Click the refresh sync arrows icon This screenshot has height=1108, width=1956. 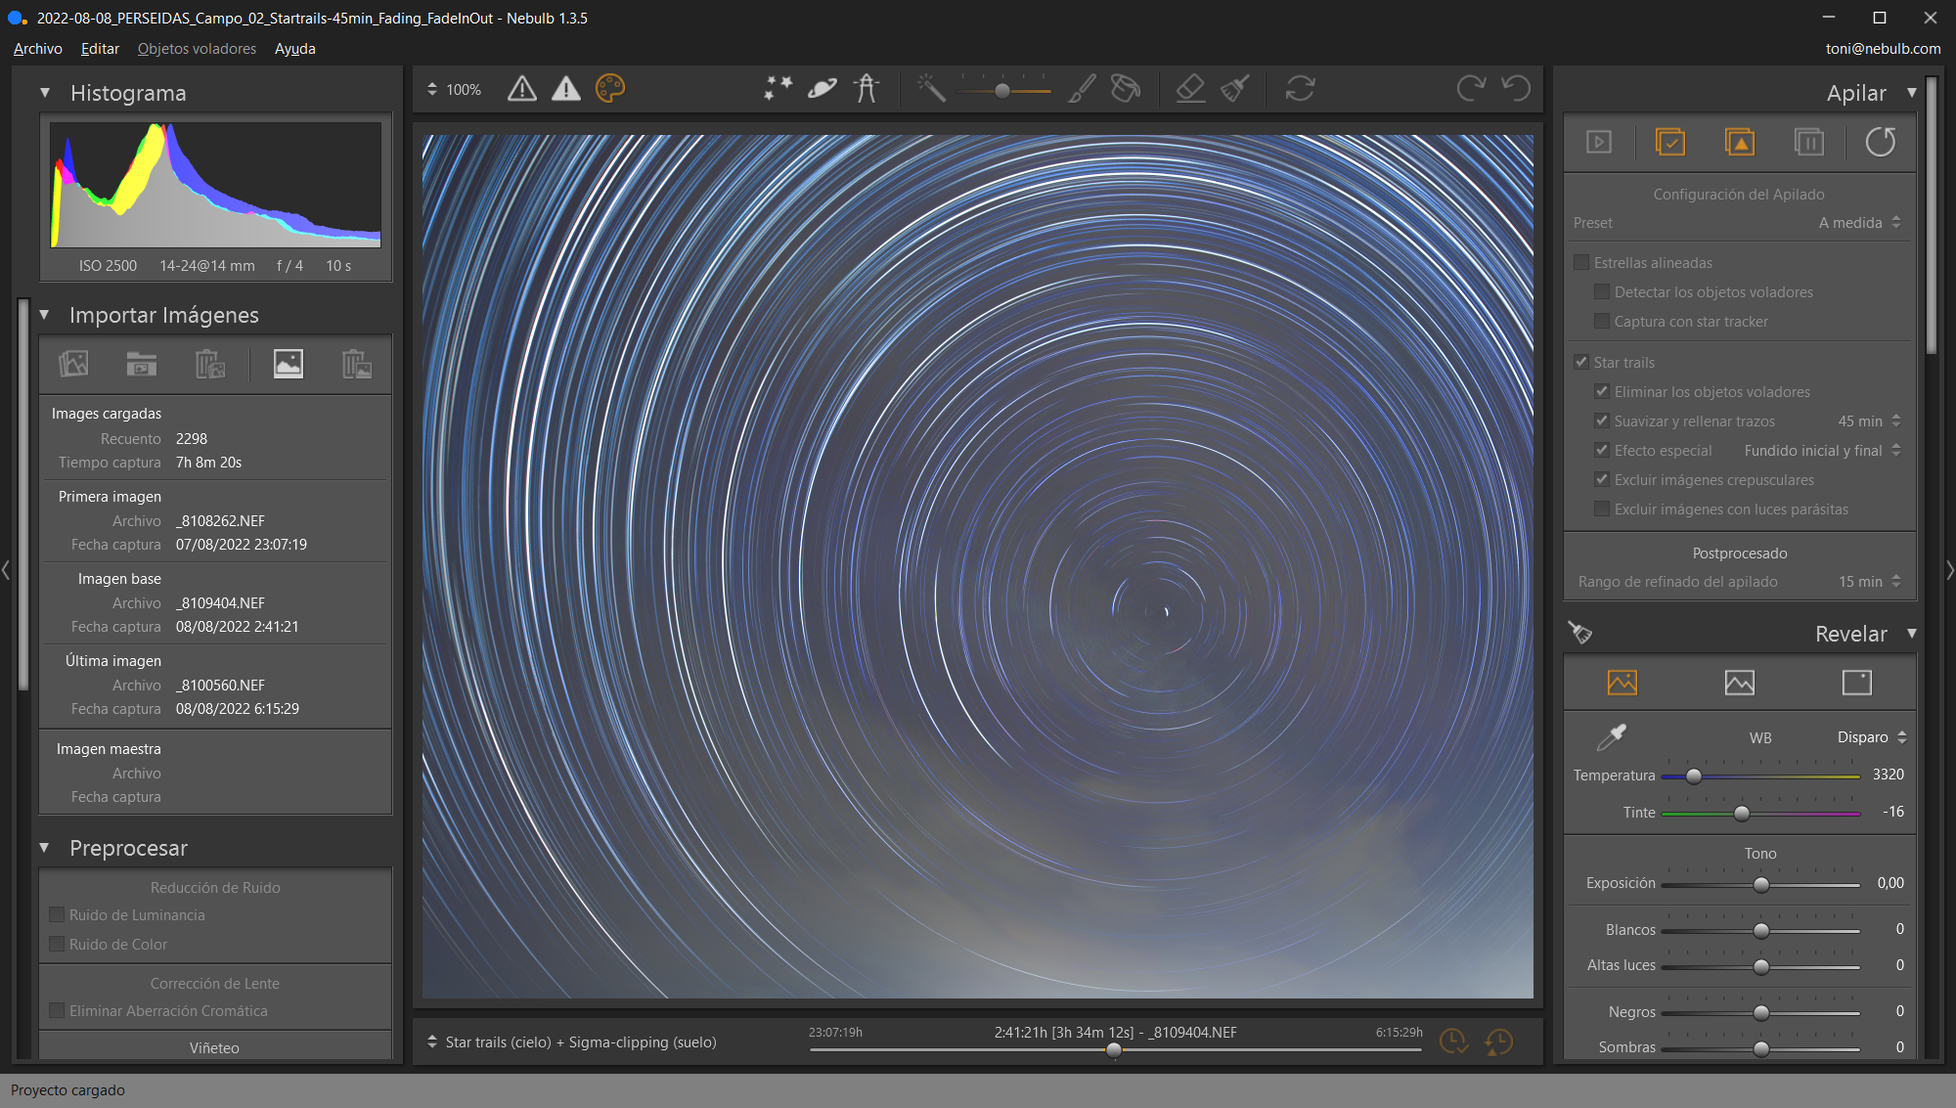click(x=1300, y=89)
